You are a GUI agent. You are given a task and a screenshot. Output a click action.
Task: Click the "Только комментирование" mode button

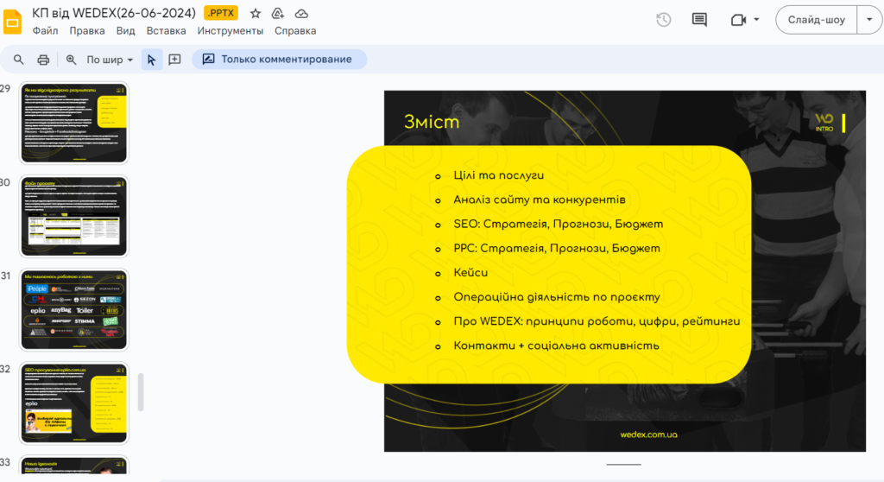[x=278, y=60]
